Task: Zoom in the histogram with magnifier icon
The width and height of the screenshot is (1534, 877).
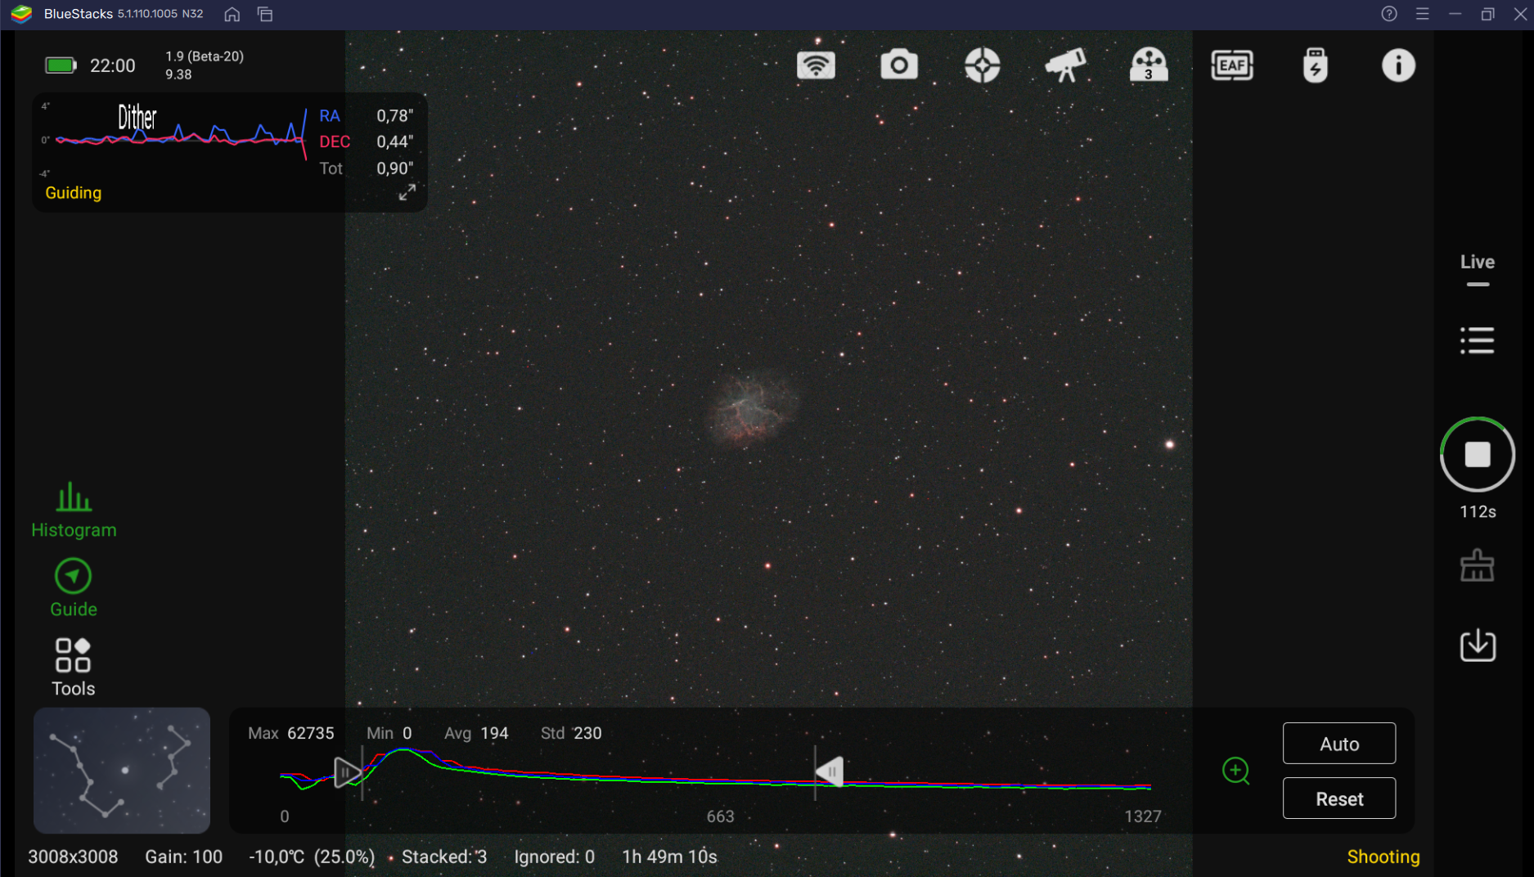Action: pyautogui.click(x=1236, y=771)
